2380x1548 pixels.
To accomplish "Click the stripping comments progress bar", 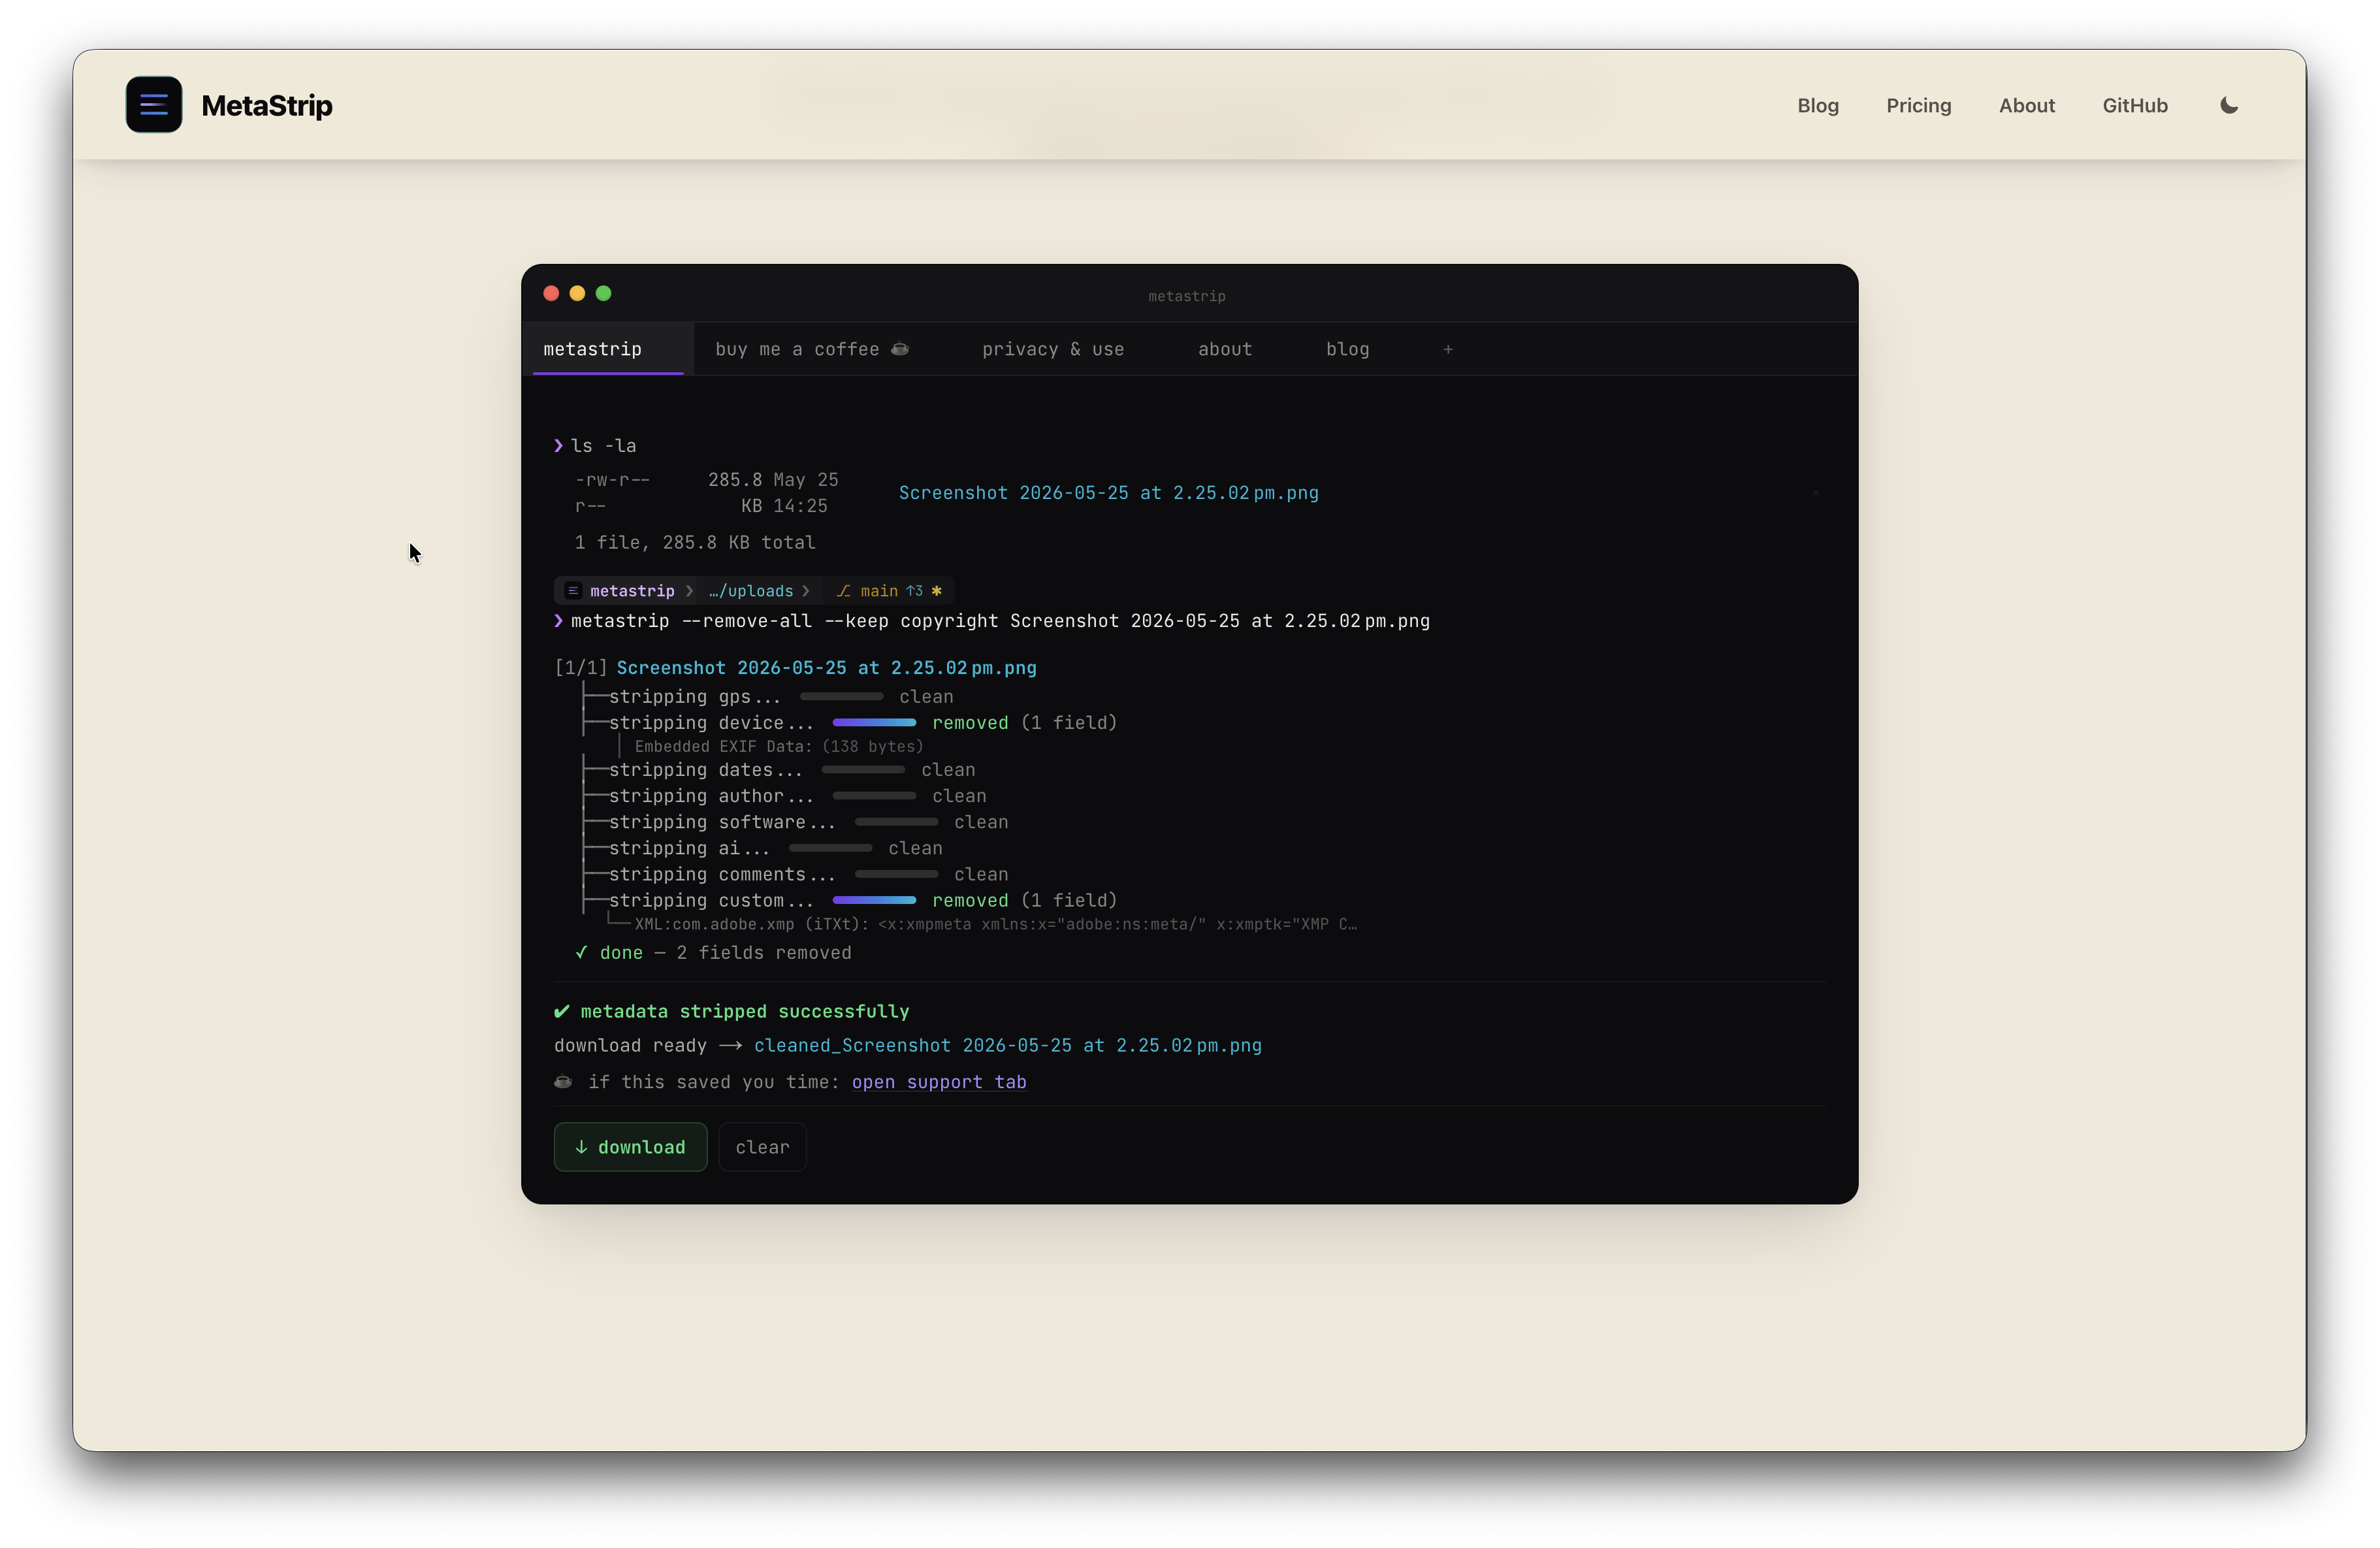I will pos(896,874).
